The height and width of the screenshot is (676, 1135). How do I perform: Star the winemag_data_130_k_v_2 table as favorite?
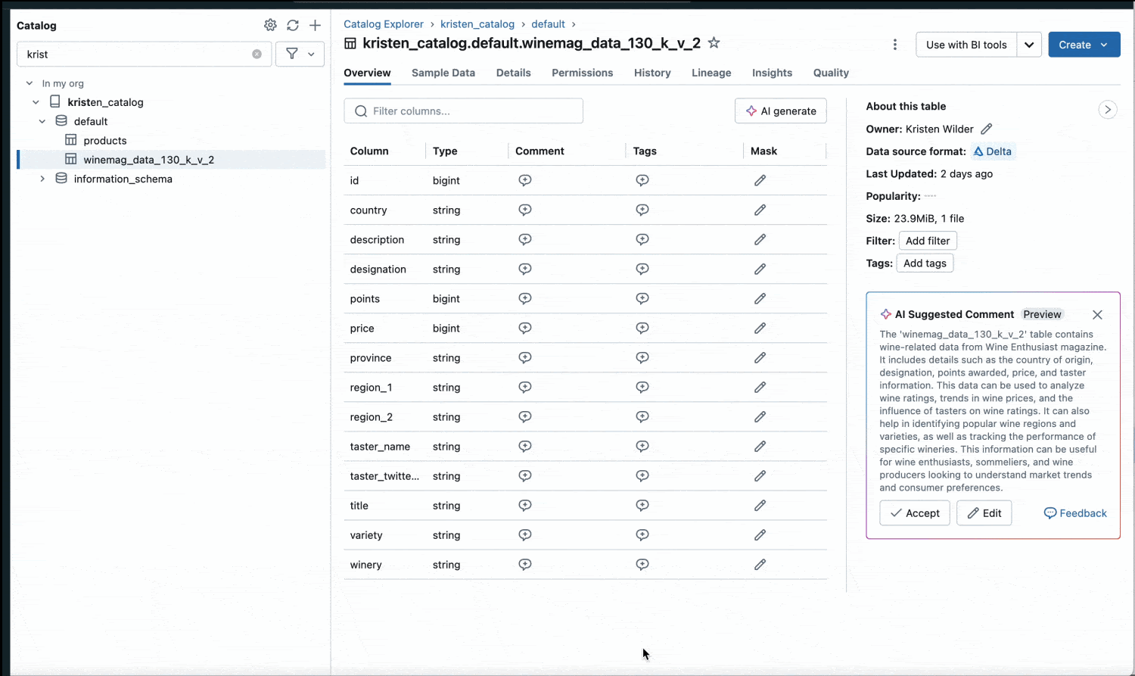[x=714, y=43]
